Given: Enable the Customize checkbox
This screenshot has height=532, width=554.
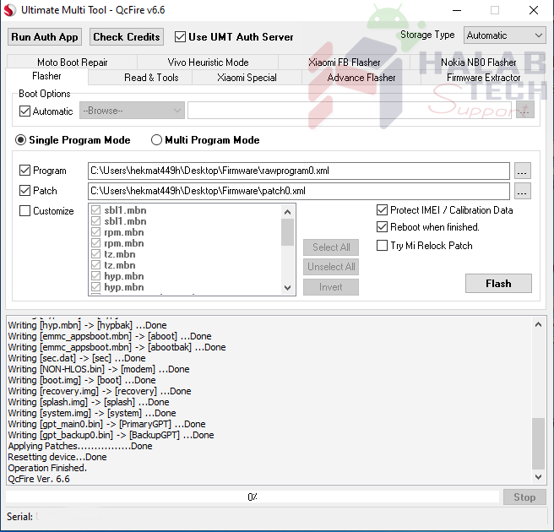Looking at the screenshot, I should click(24, 210).
